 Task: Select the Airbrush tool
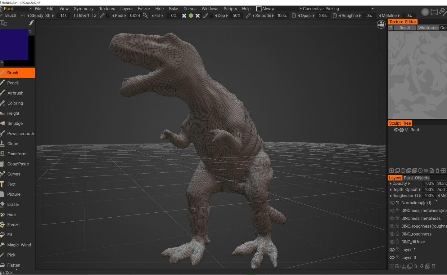[x=17, y=93]
